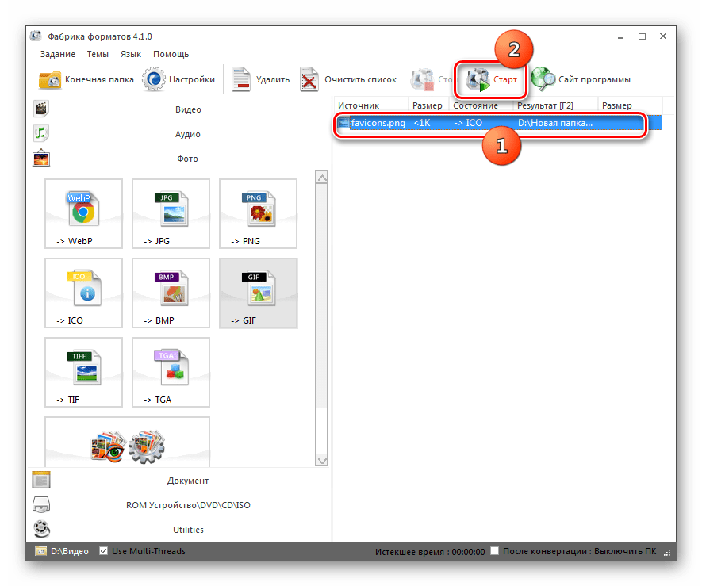Choose the -> BMP conversion format
The height and width of the screenshot is (586, 702).
coord(171,293)
